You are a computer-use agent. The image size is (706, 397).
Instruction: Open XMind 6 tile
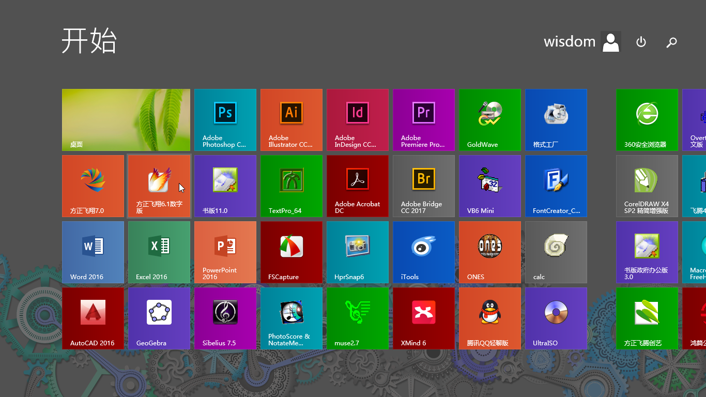click(424, 318)
